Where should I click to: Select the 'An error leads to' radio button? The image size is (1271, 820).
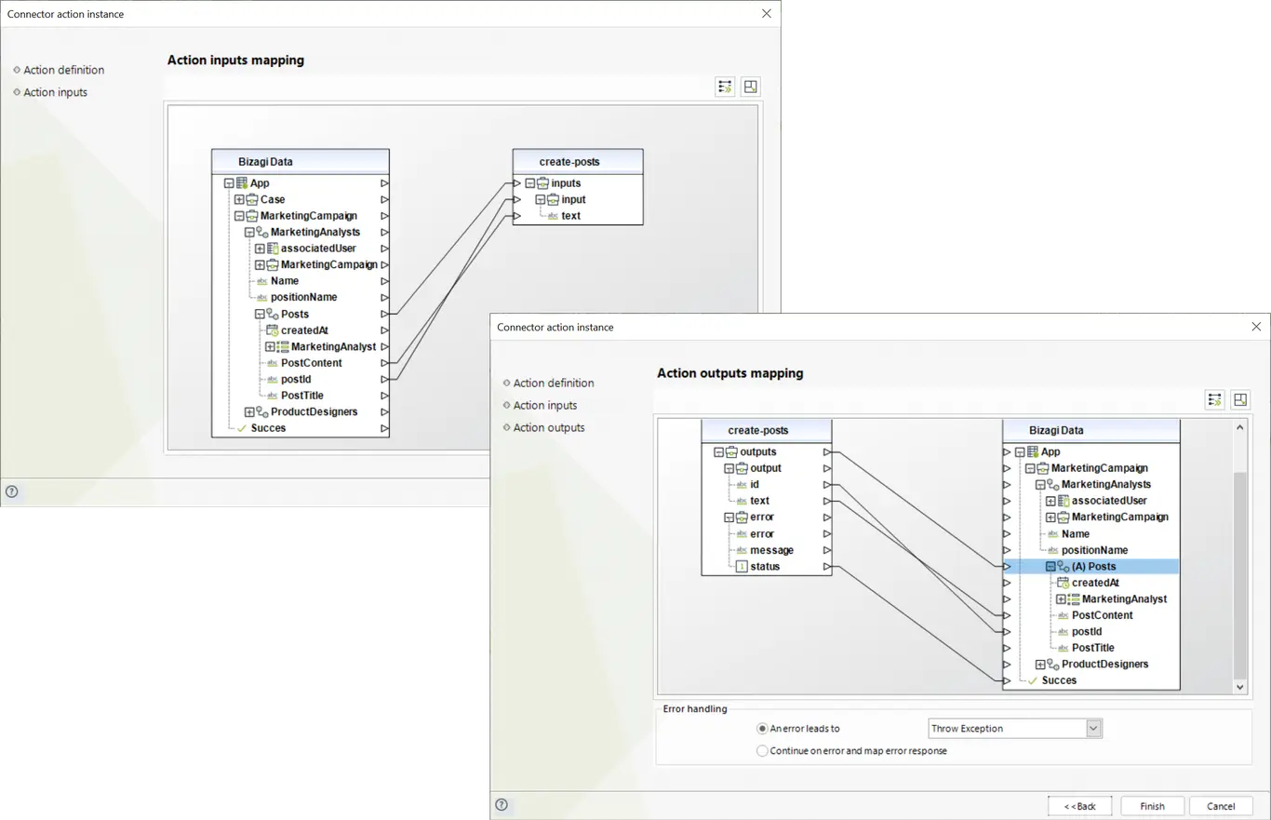[763, 729]
